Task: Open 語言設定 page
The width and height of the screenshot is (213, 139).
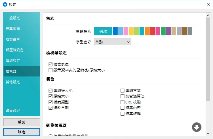Action: tap(22, 110)
